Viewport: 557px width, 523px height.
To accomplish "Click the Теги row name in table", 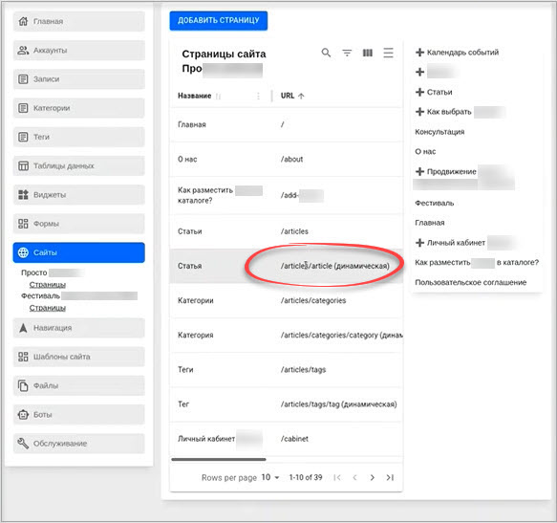I will pos(185,370).
